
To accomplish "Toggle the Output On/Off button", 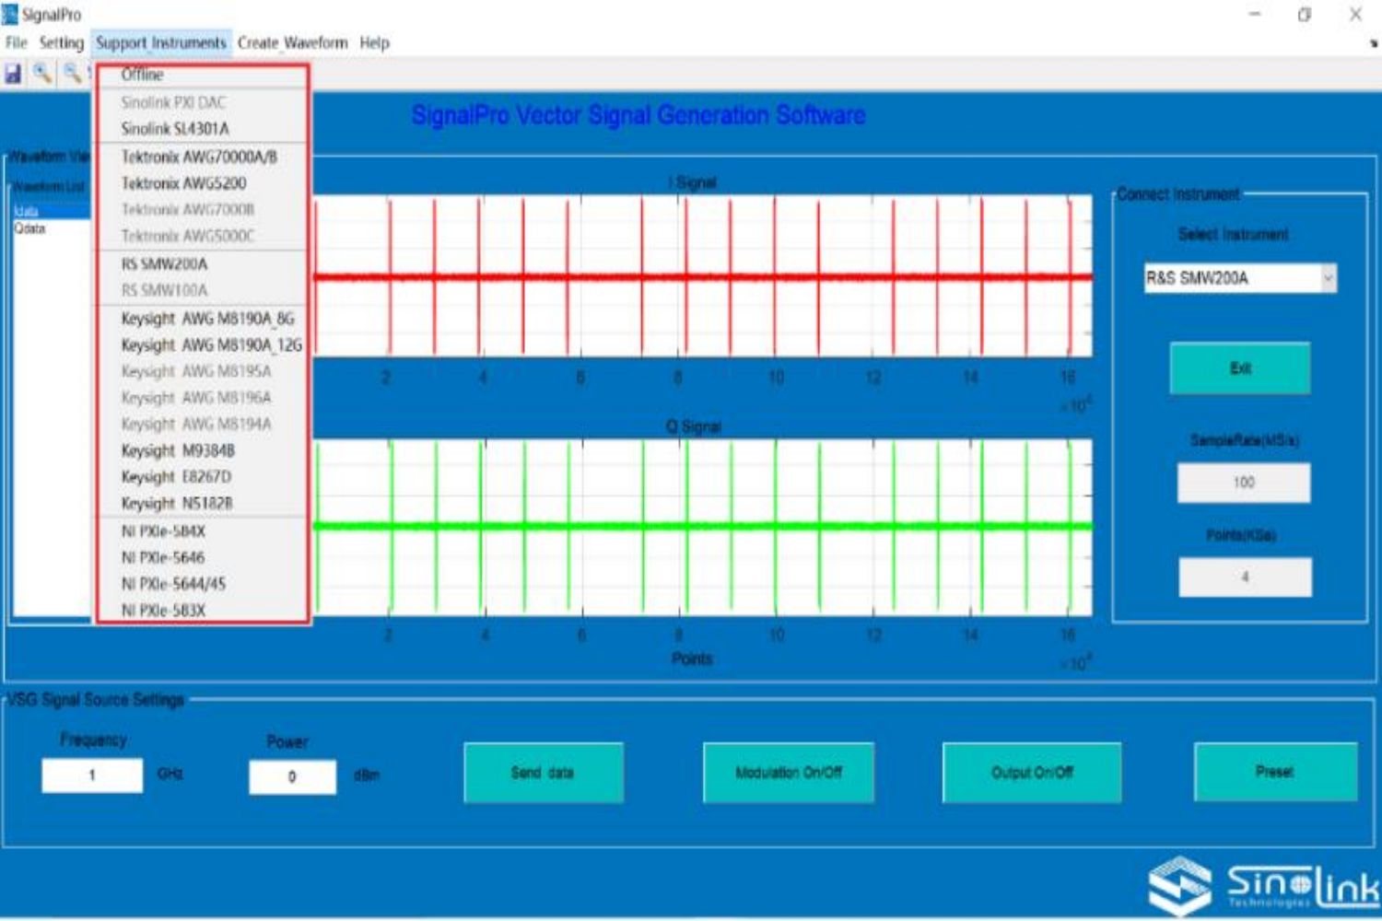I will pyautogui.click(x=1031, y=773).
